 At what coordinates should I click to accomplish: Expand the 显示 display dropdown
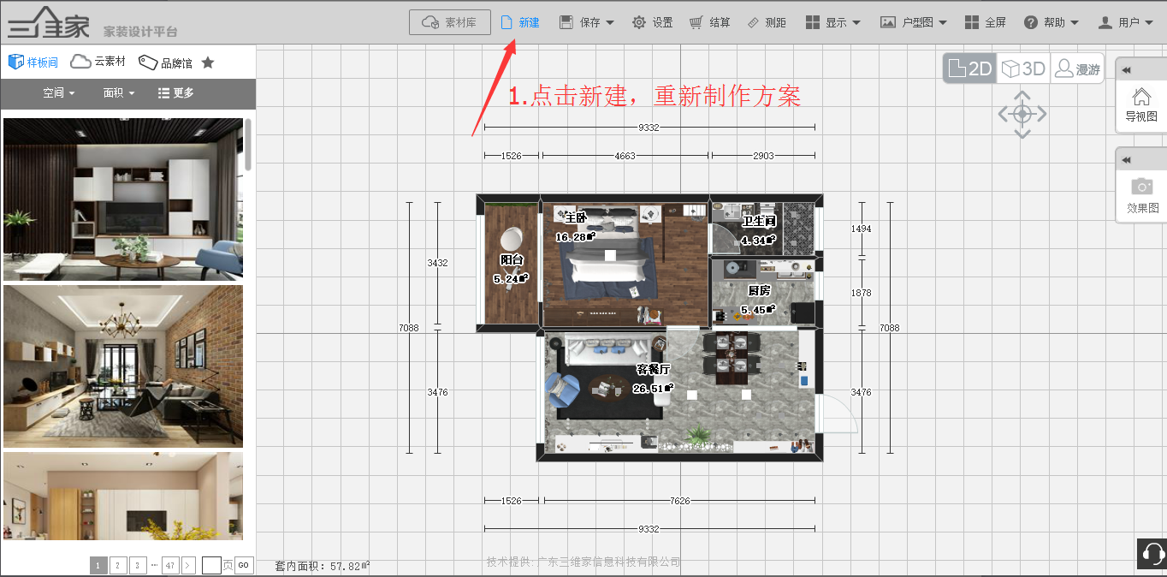tap(826, 22)
